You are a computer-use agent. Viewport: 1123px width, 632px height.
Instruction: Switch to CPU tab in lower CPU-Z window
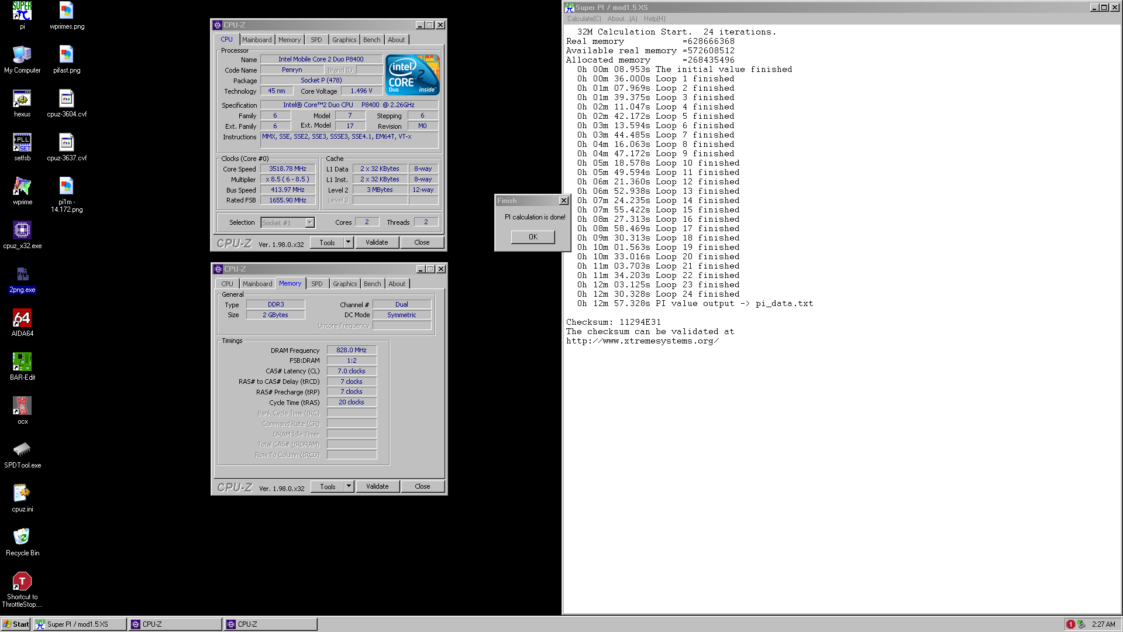[x=227, y=284]
